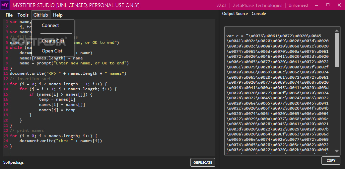
Task: Click the COPY button
Action: click(331, 161)
